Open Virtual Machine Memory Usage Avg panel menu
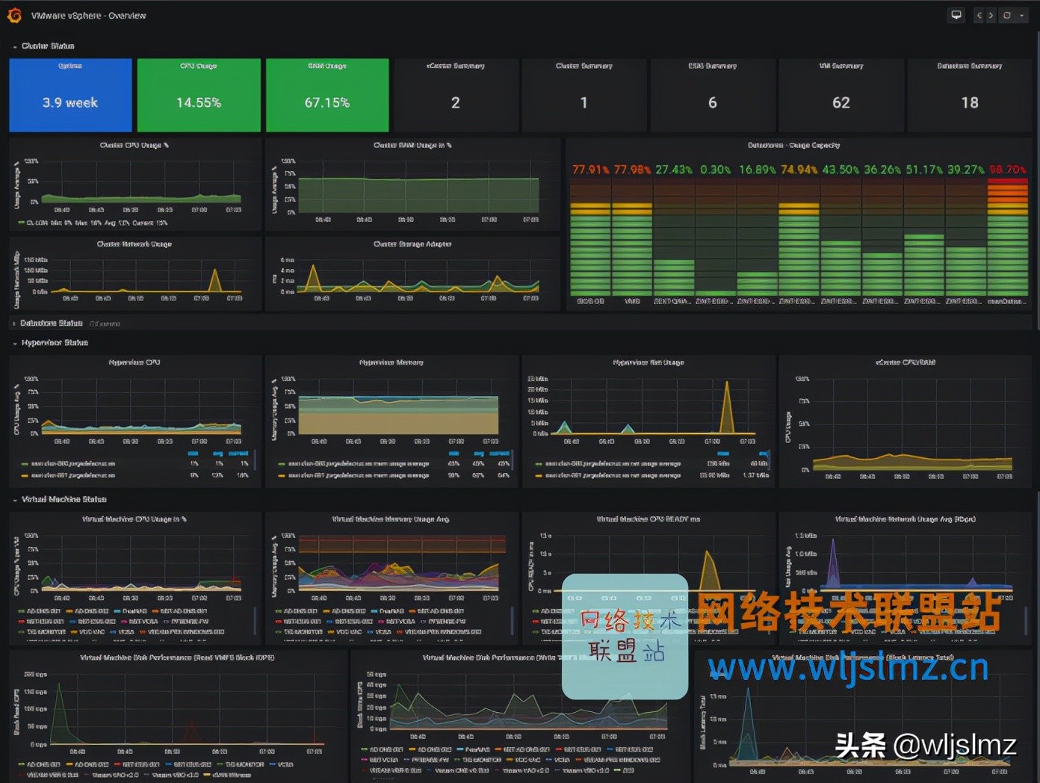The image size is (1040, 783). [x=391, y=519]
